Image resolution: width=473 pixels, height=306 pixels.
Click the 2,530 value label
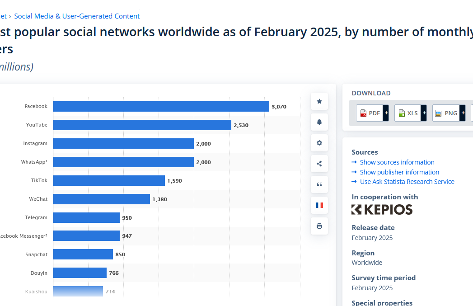241,125
